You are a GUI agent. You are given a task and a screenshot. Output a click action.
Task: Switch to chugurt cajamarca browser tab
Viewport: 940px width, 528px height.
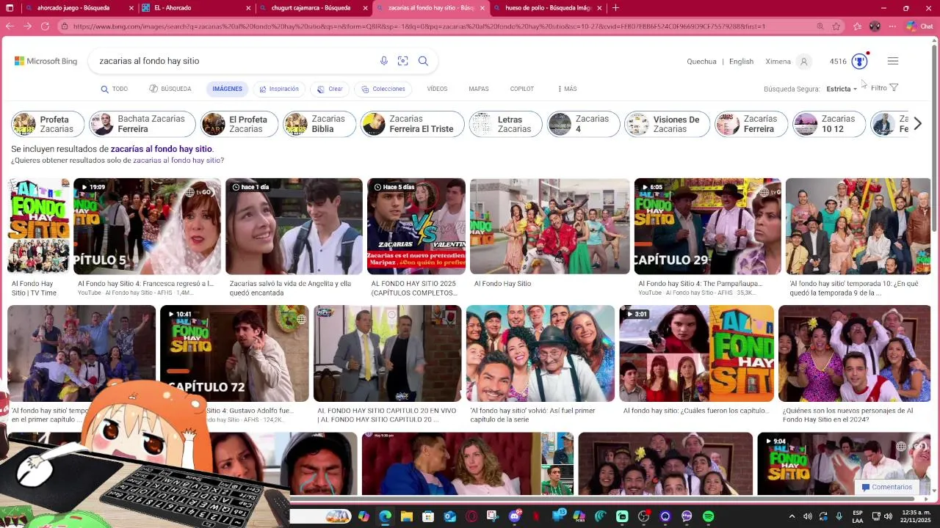click(x=311, y=8)
